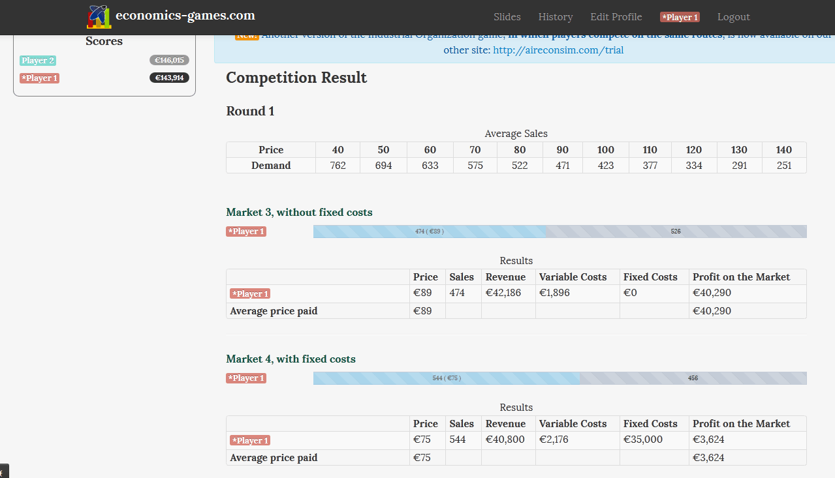
Task: Click the Market 4 blue sales bar segment
Action: 447,378
